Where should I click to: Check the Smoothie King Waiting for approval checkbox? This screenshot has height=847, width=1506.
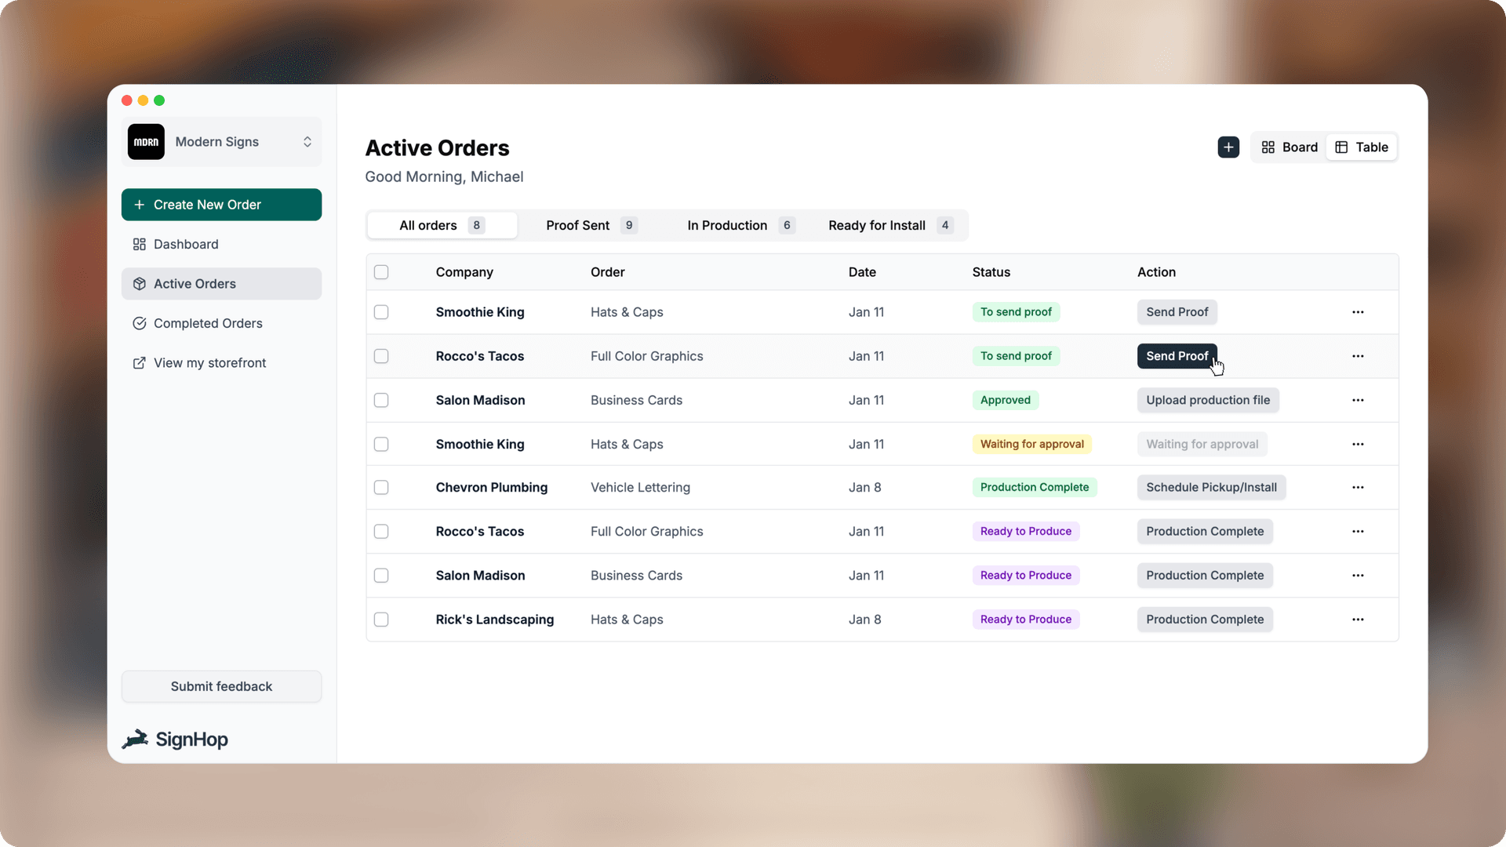point(381,444)
